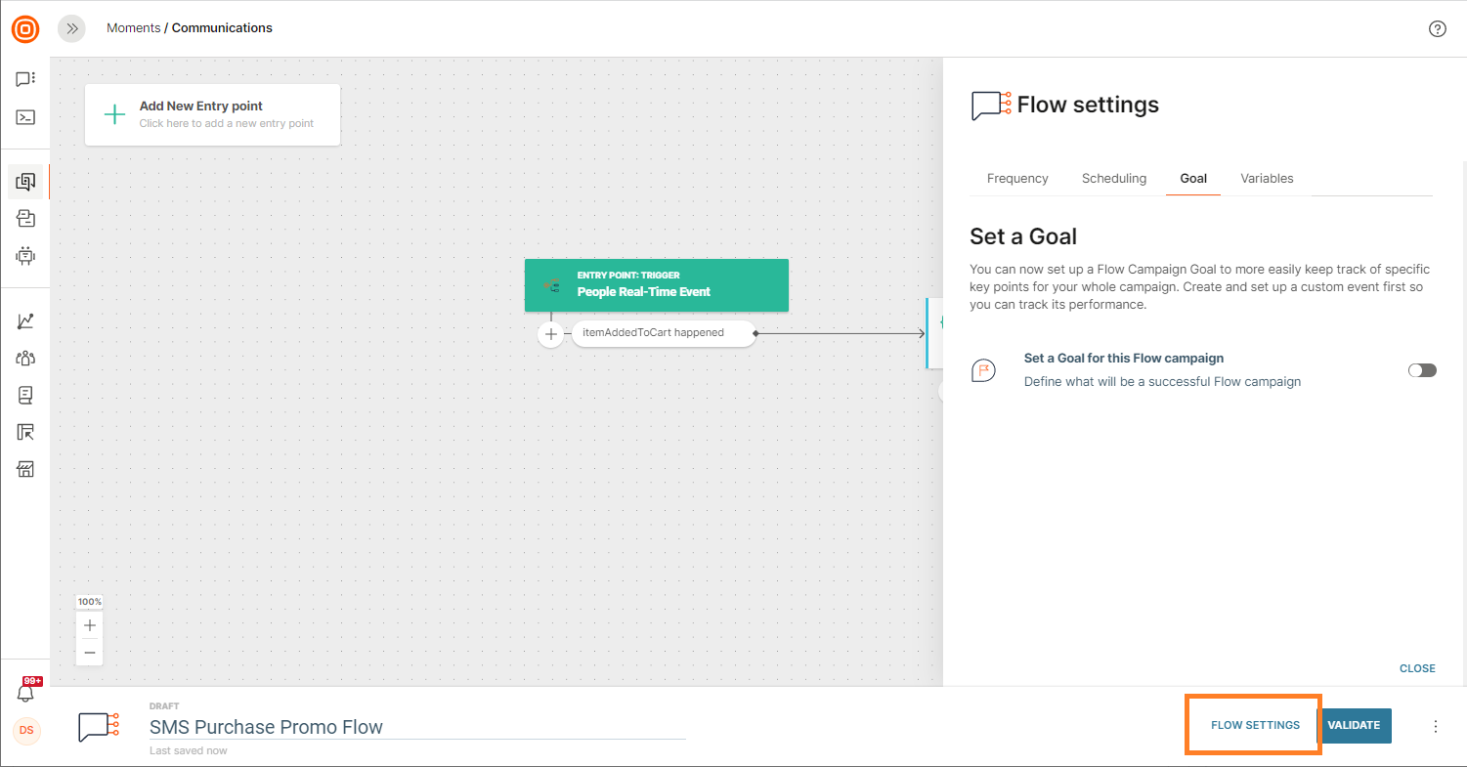The width and height of the screenshot is (1467, 767).
Task: Open the analytics chart sidebar icon
Action: (25, 321)
